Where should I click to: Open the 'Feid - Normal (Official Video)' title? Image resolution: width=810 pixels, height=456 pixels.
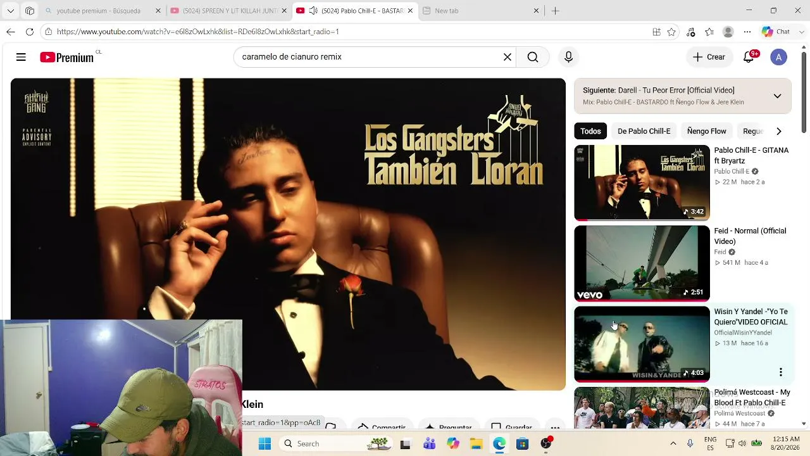tap(750, 236)
